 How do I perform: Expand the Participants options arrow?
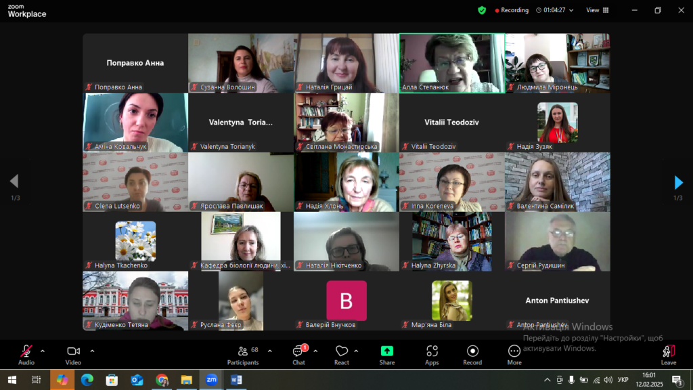point(269,351)
